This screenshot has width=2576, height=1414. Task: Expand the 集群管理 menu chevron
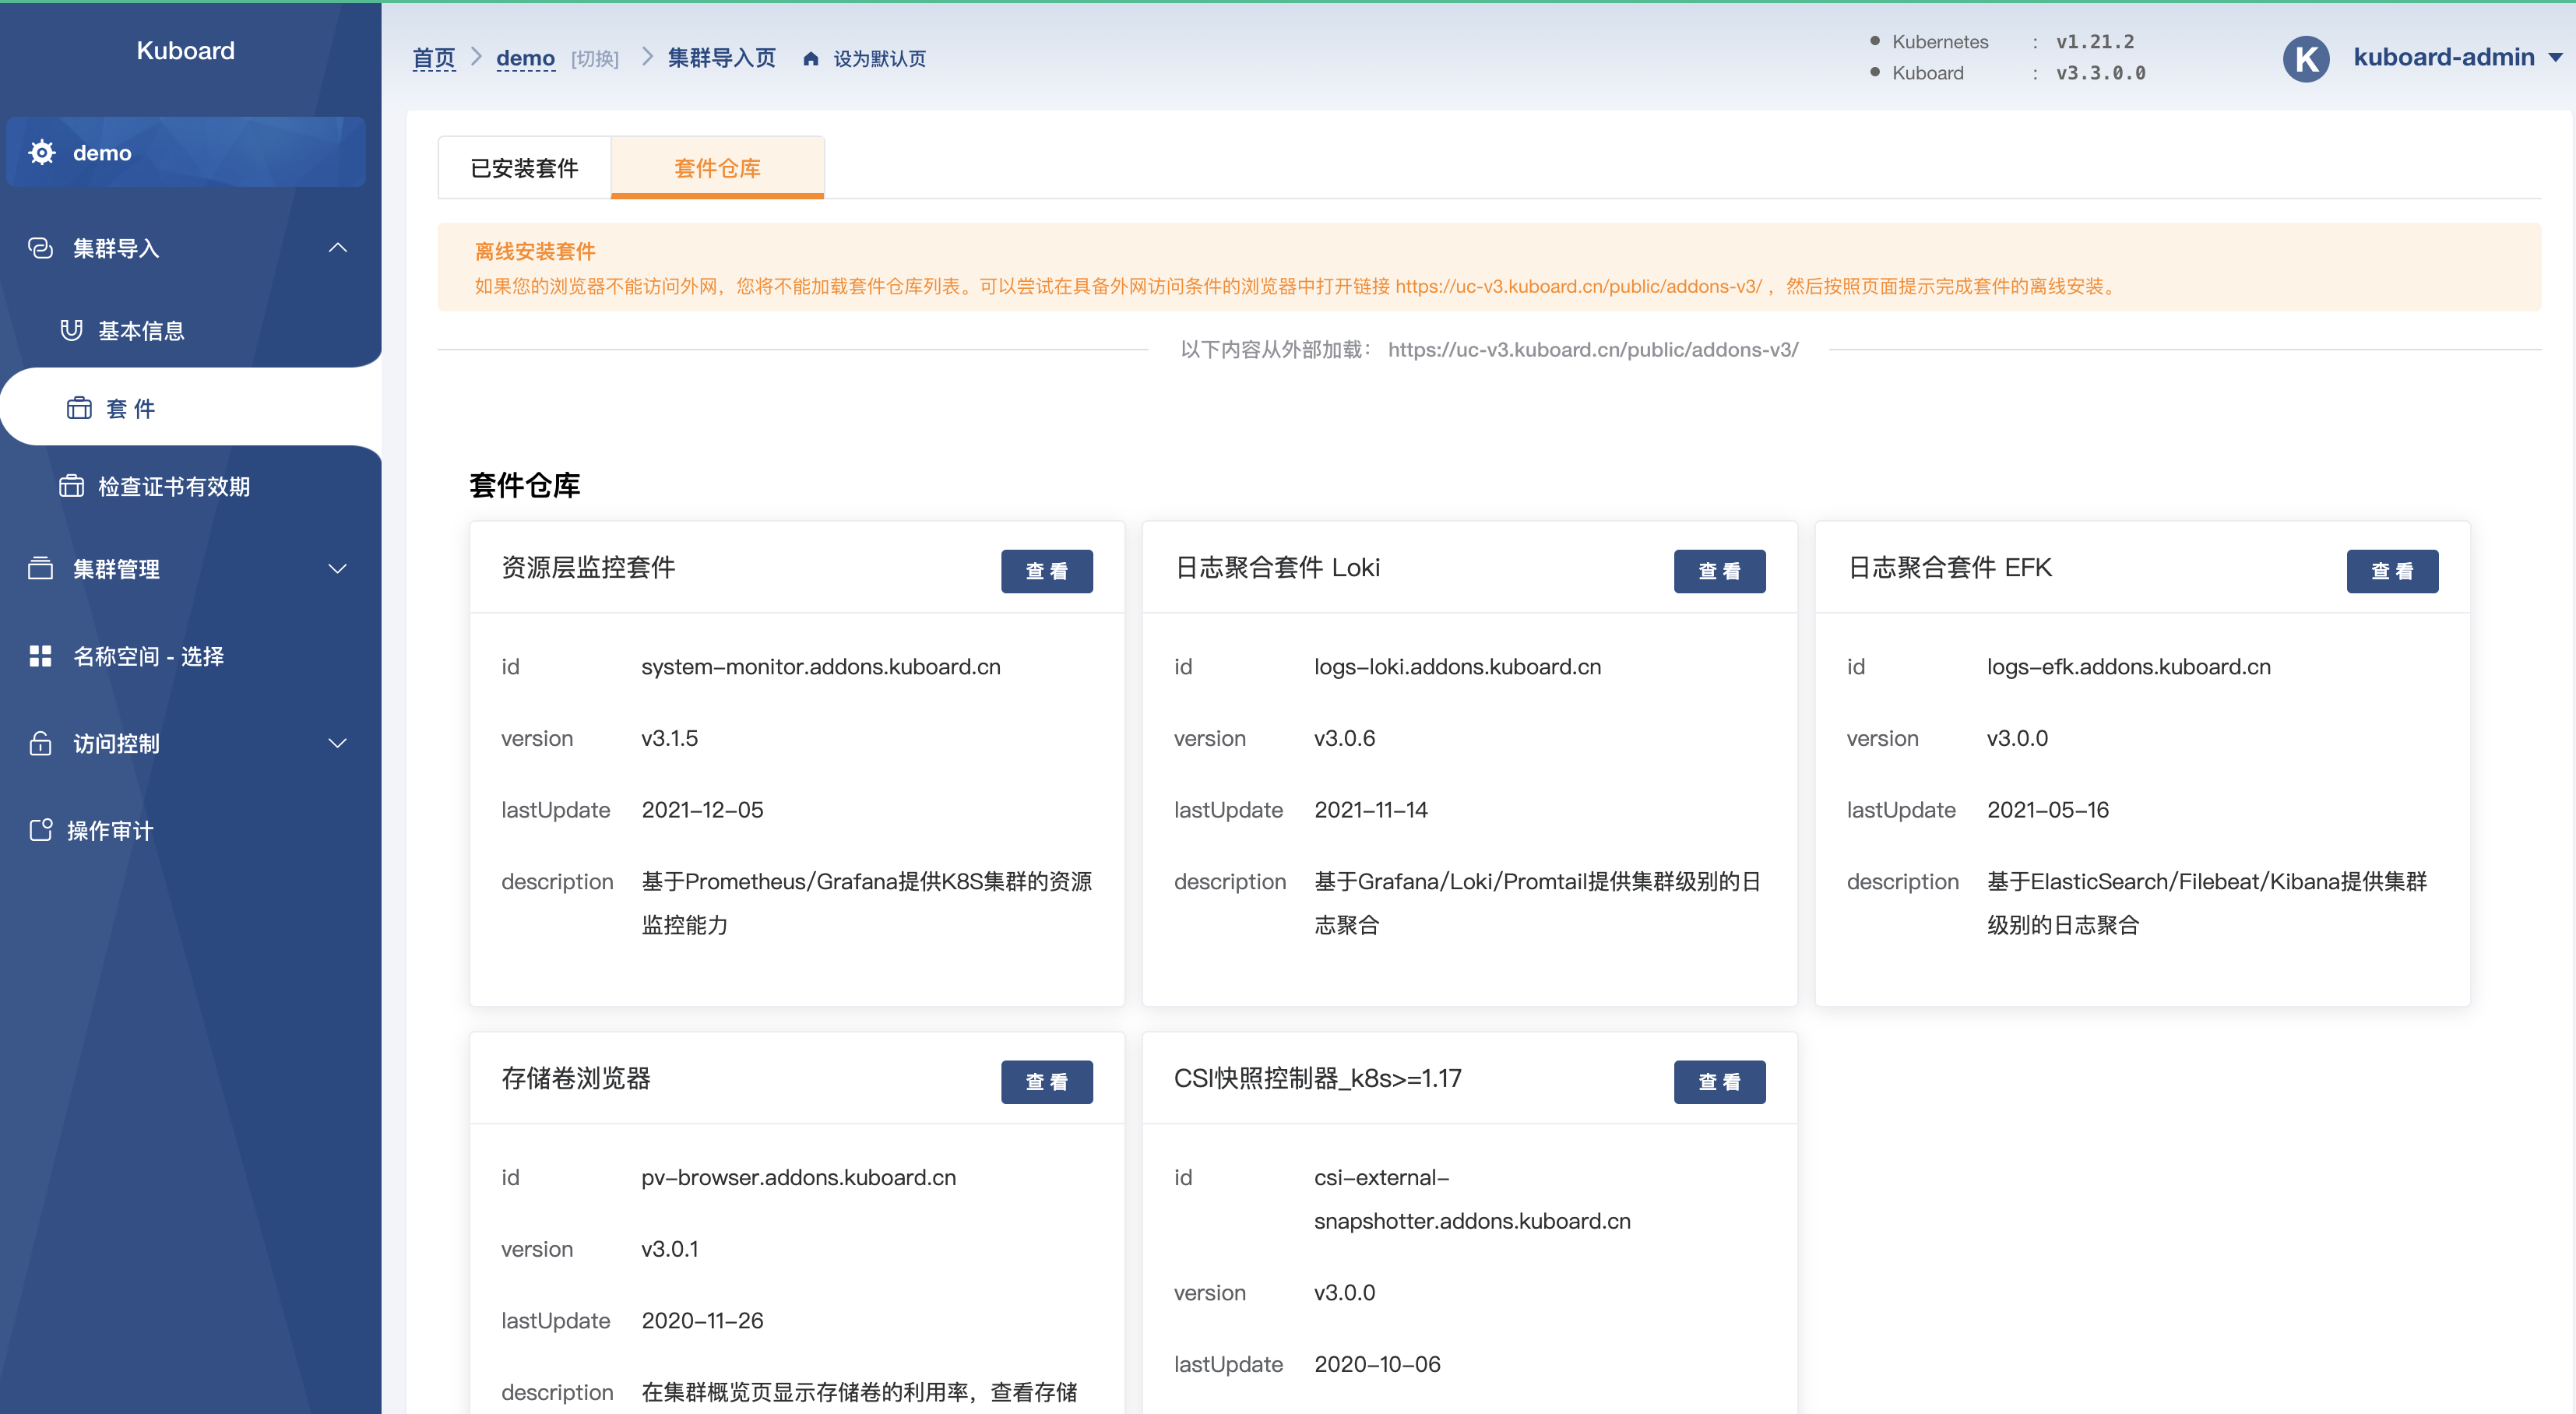point(338,568)
